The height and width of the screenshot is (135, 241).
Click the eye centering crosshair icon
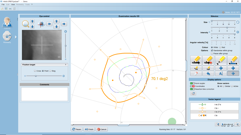click(41, 24)
